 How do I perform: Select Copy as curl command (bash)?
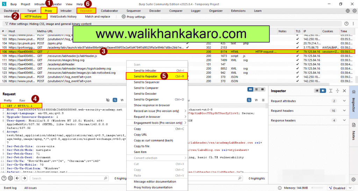point(157,140)
